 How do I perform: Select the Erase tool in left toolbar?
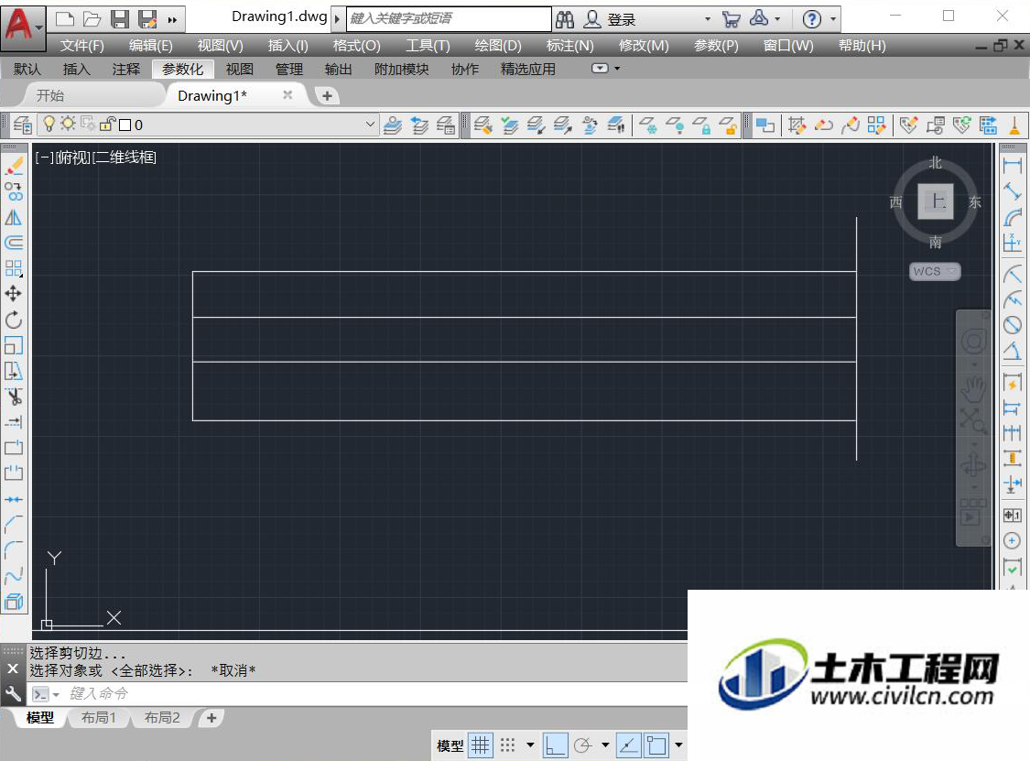click(14, 167)
